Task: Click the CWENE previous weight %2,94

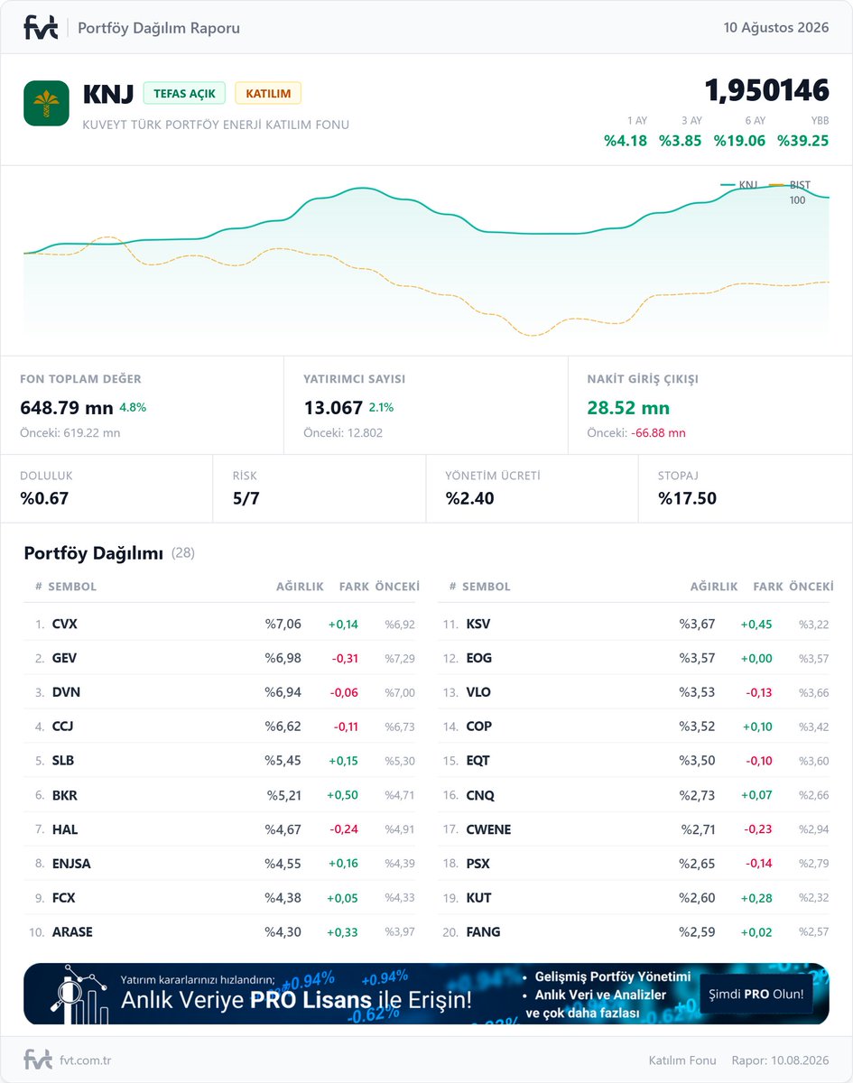Action: (x=813, y=829)
